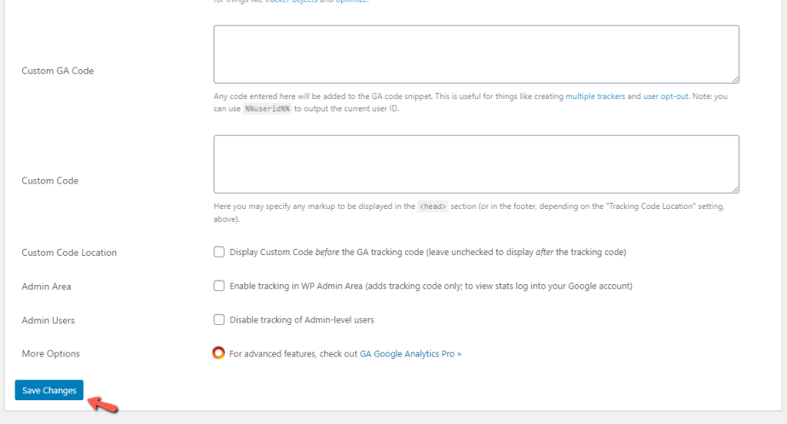This screenshot has width=787, height=424.
Task: Check Enable tracking in WP Admin Area
Action: 219,286
